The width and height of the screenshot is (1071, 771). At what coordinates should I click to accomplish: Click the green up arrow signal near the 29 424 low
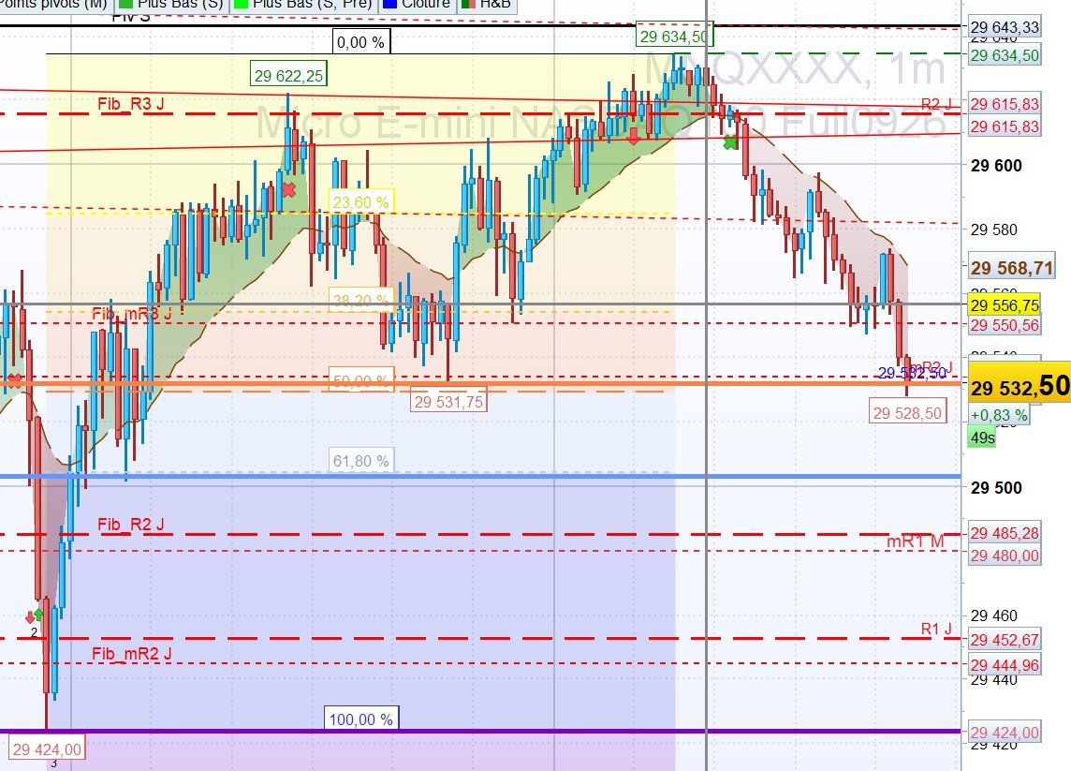click(38, 615)
